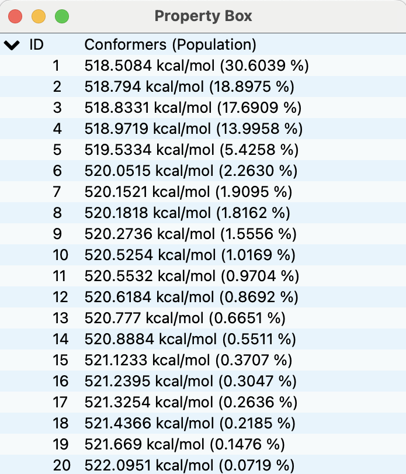Select conformer 7 with 1.9095 % population
This screenshot has width=406, height=474.
pos(188,192)
